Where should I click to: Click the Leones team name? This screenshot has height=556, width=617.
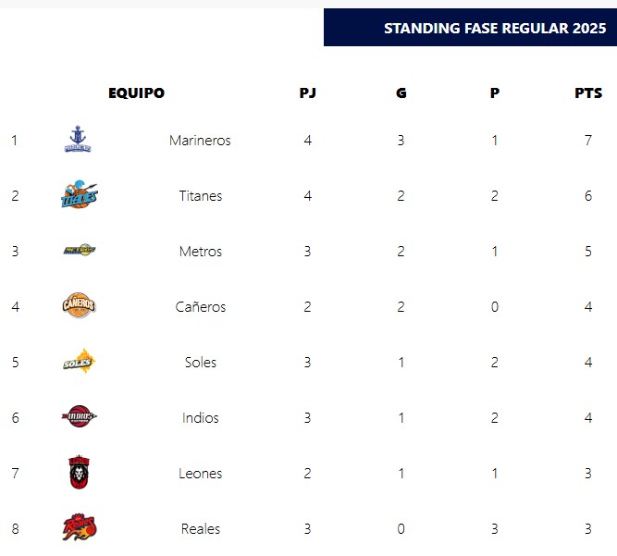[x=200, y=474]
